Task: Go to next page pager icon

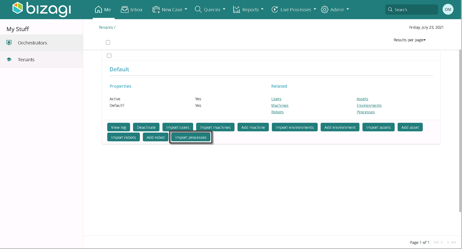Action: 448,243
